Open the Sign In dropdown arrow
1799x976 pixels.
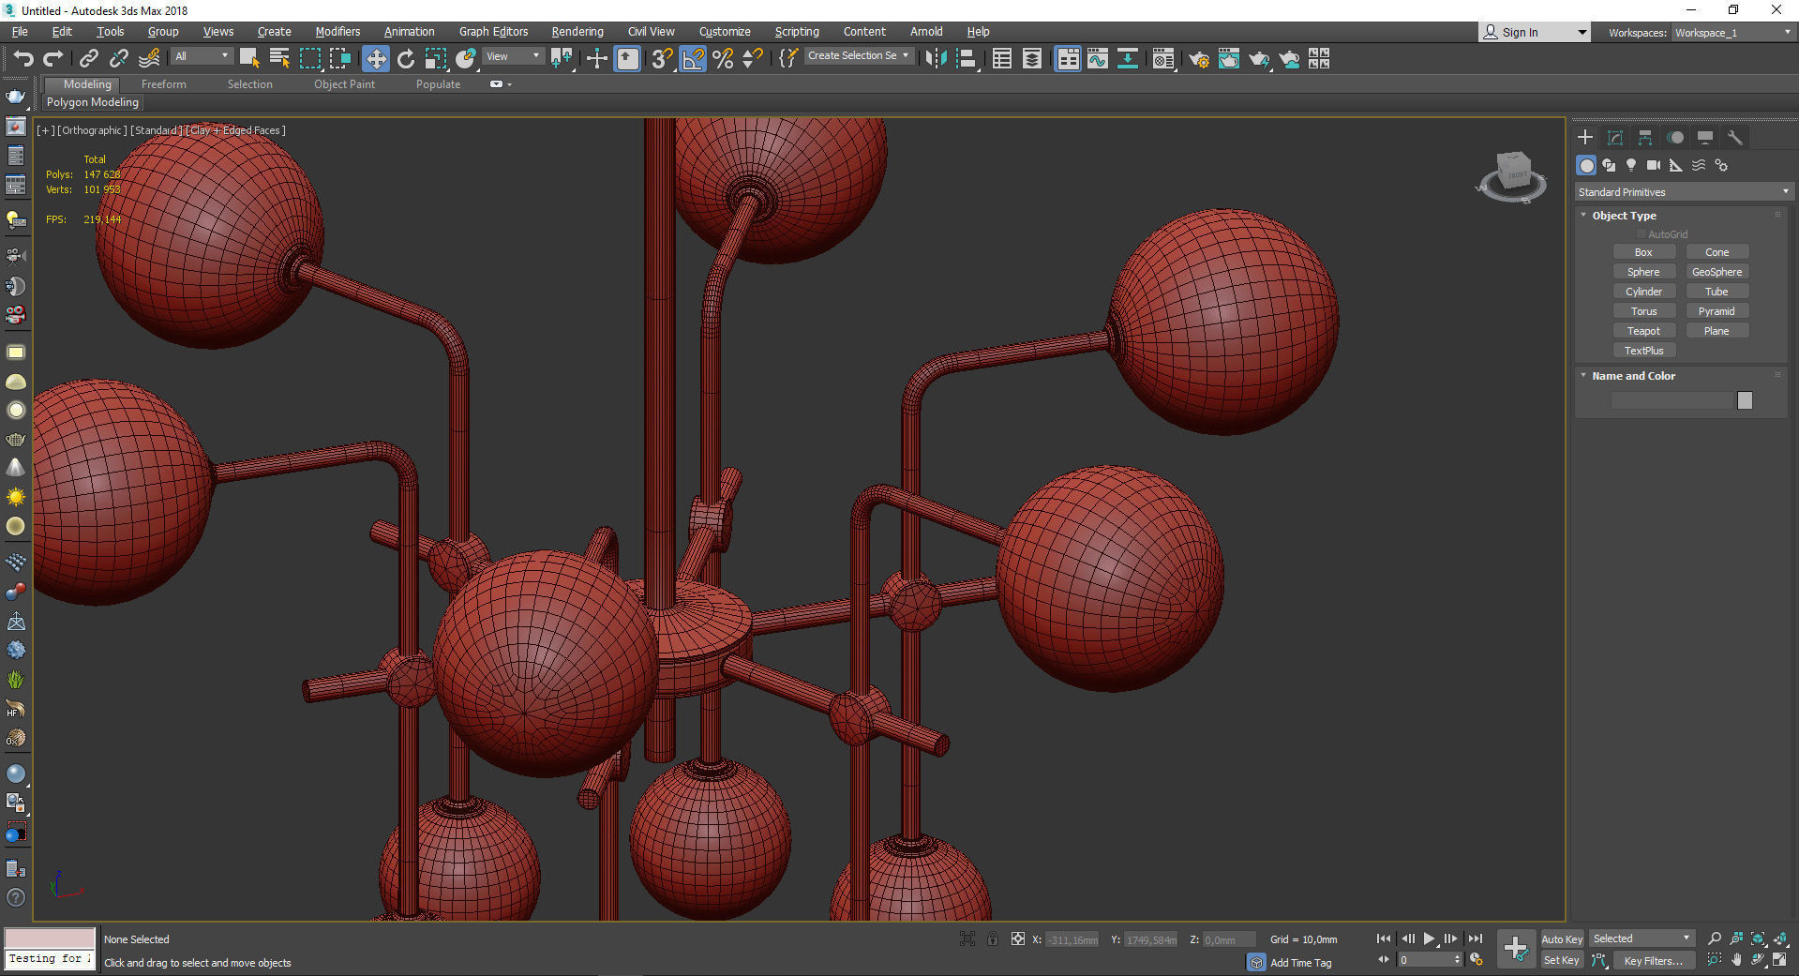(1582, 33)
